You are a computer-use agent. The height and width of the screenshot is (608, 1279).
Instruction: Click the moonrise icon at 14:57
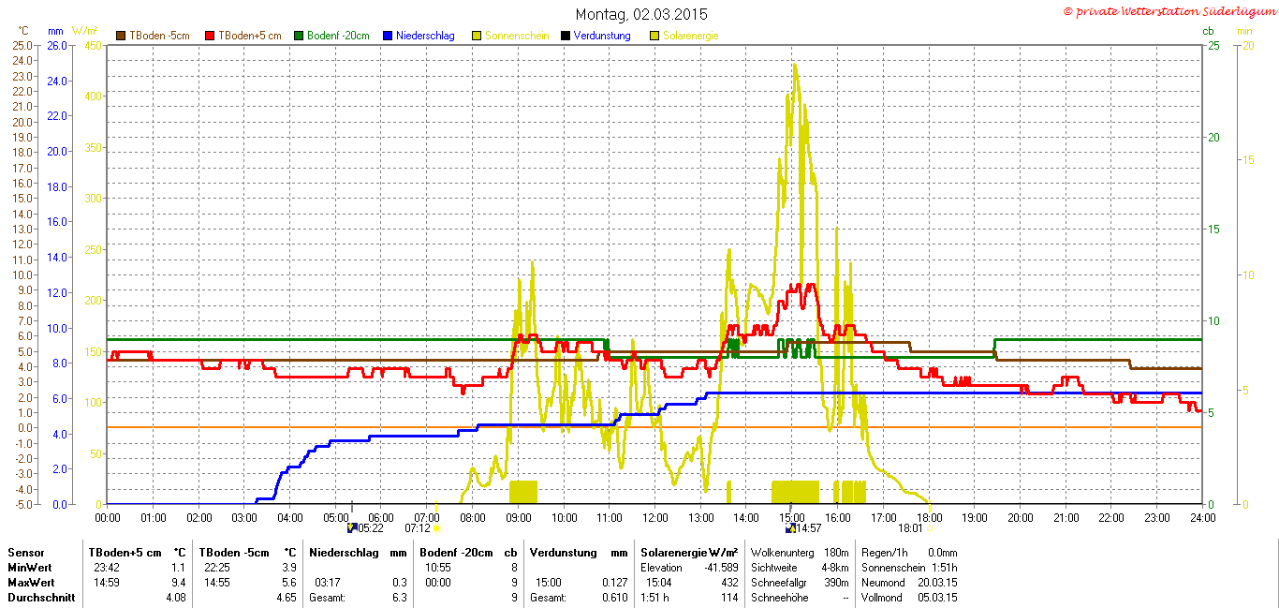[790, 528]
